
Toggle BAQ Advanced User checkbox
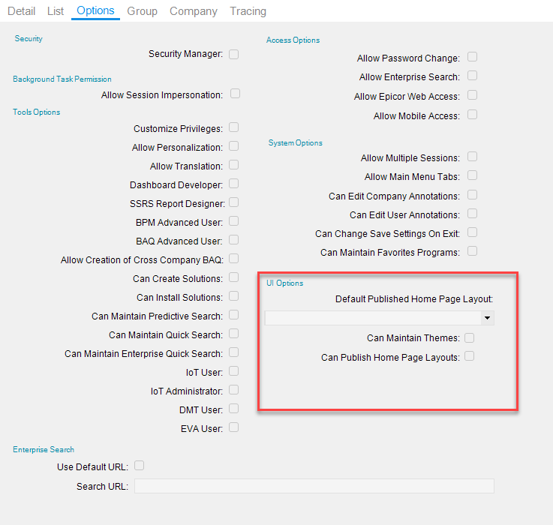[233, 240]
